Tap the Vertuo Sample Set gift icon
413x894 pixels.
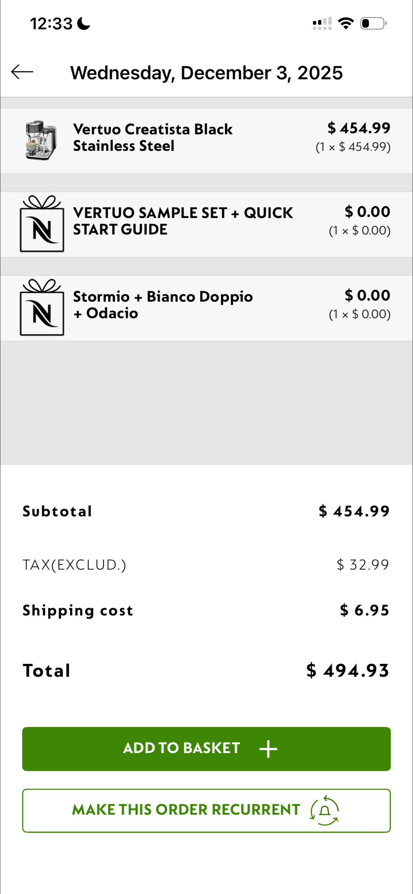[42, 224]
